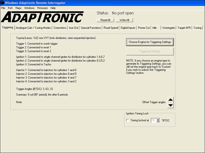Open the Maps menu

click(18, 8)
